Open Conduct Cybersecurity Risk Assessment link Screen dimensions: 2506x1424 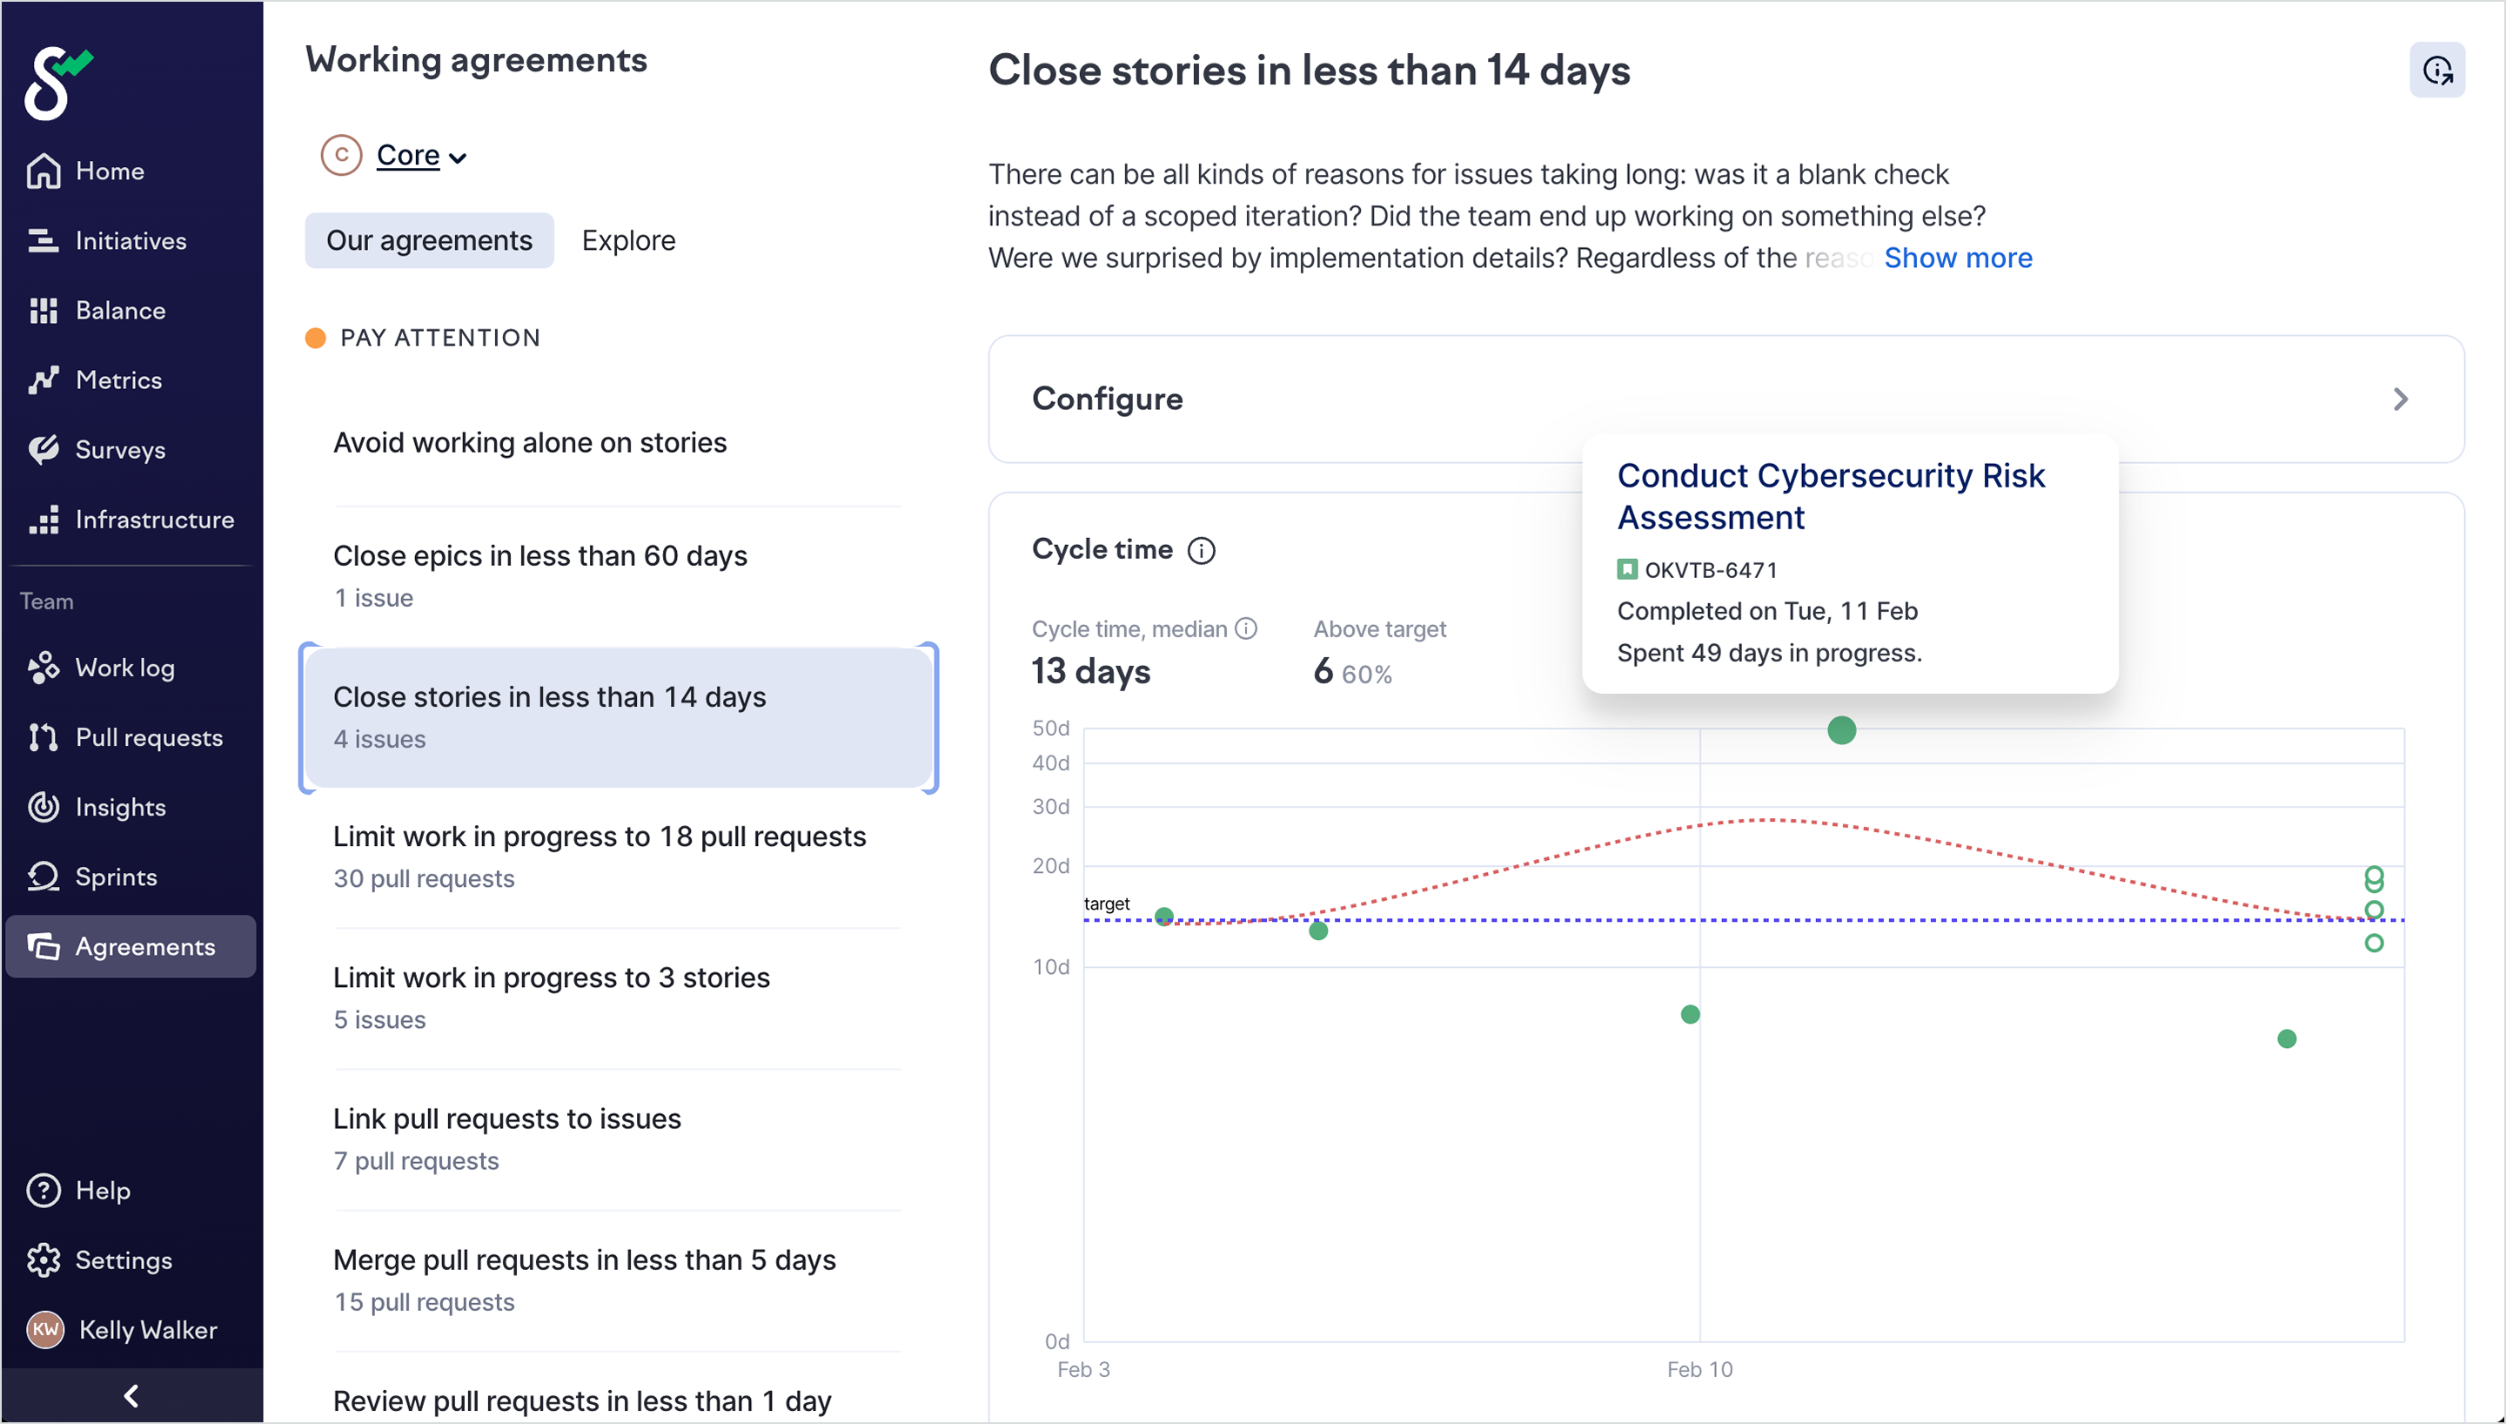tap(1830, 496)
